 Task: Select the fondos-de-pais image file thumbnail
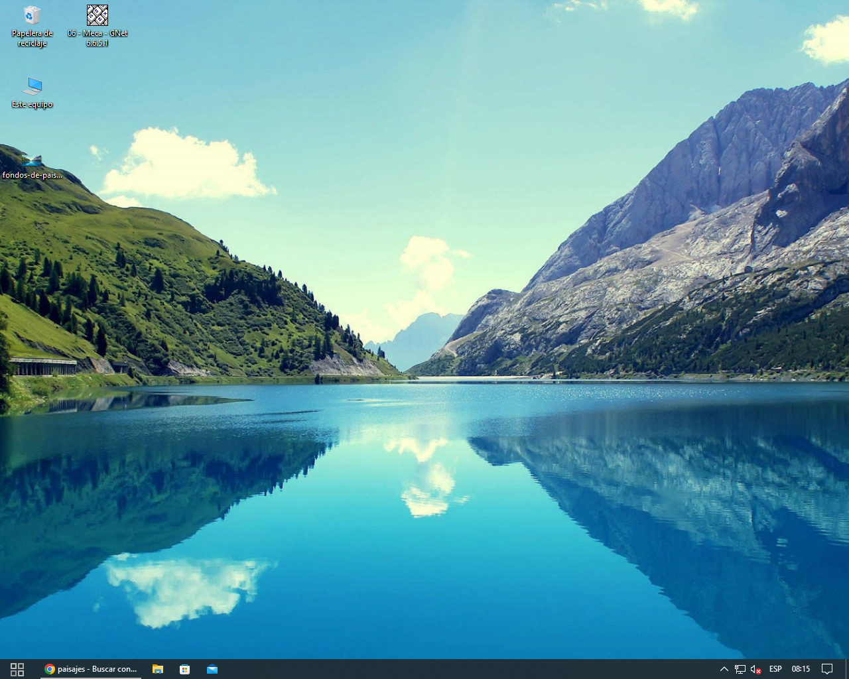(x=32, y=160)
